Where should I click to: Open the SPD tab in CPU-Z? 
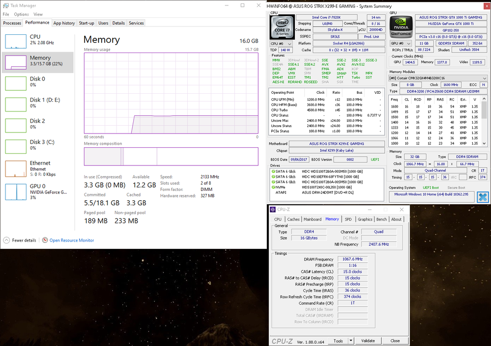[x=348, y=219]
